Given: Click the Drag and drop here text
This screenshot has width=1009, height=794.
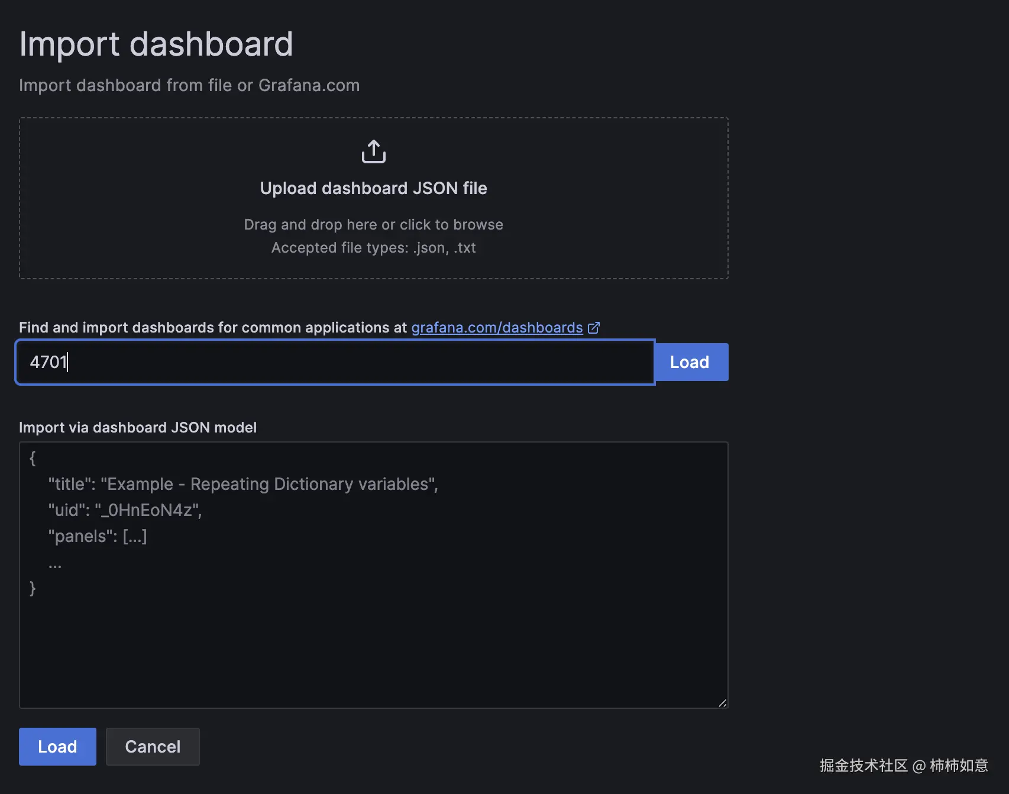Looking at the screenshot, I should (373, 224).
